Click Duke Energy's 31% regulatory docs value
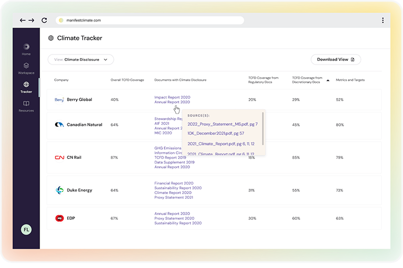The height and width of the screenshot is (268, 403). click(251, 190)
